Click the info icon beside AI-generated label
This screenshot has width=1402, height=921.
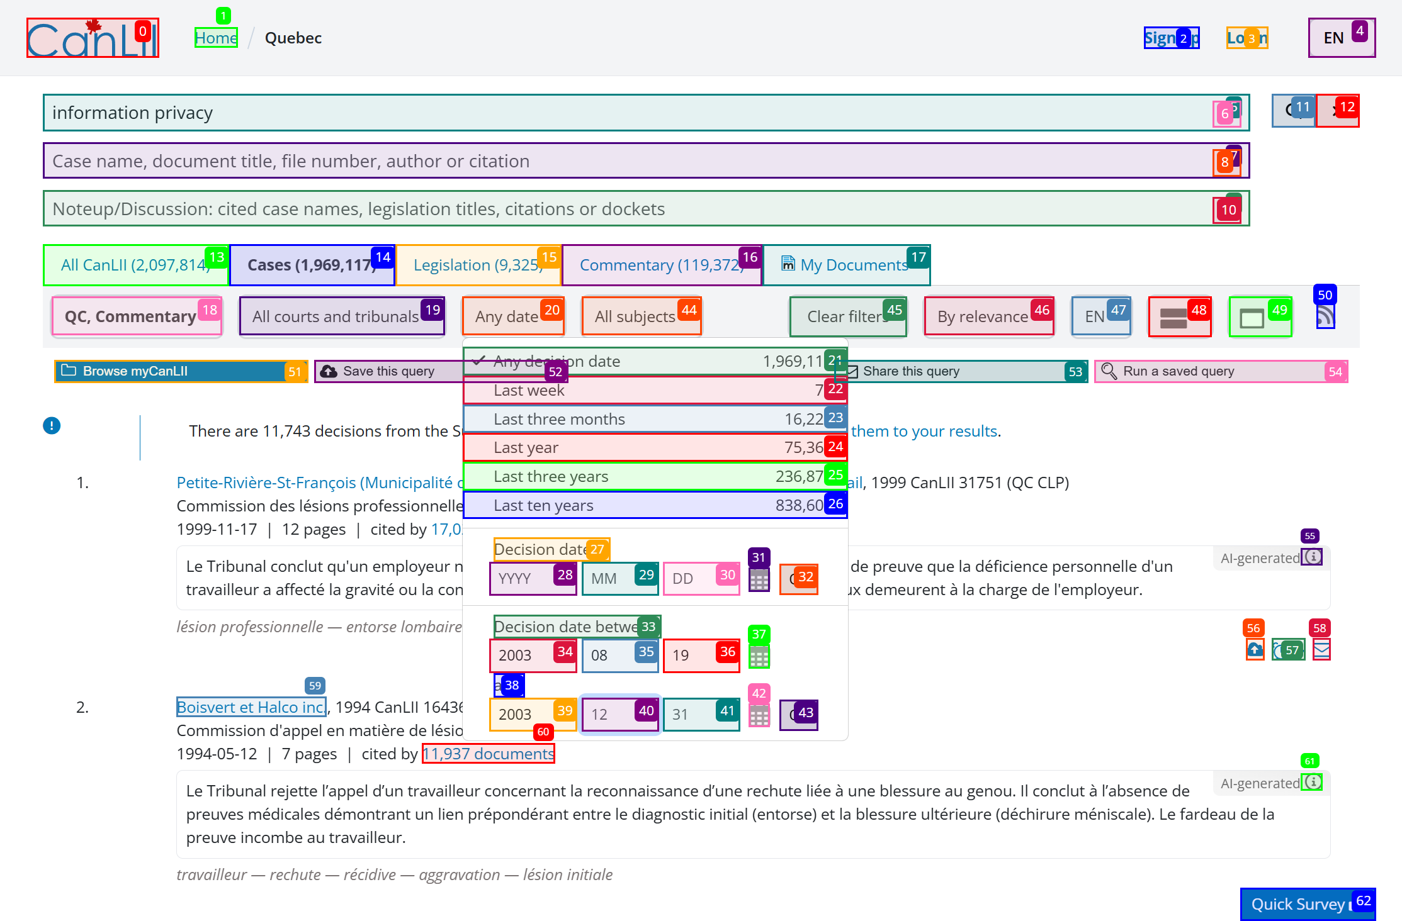tap(1313, 557)
